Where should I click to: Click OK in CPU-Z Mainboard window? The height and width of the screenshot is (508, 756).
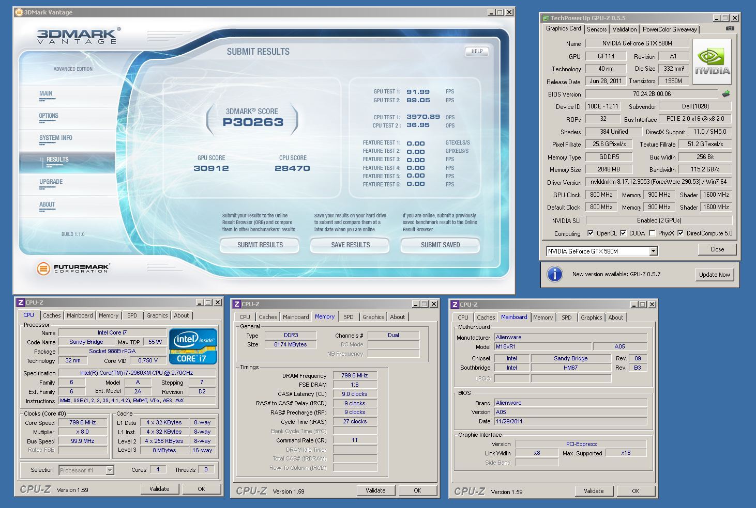pyautogui.click(x=636, y=491)
